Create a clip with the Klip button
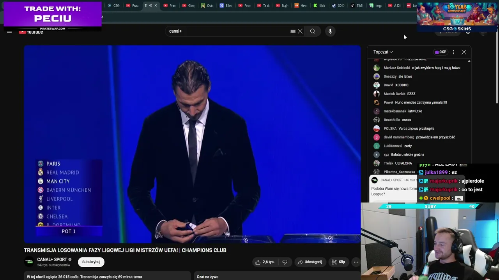 coord(338,262)
